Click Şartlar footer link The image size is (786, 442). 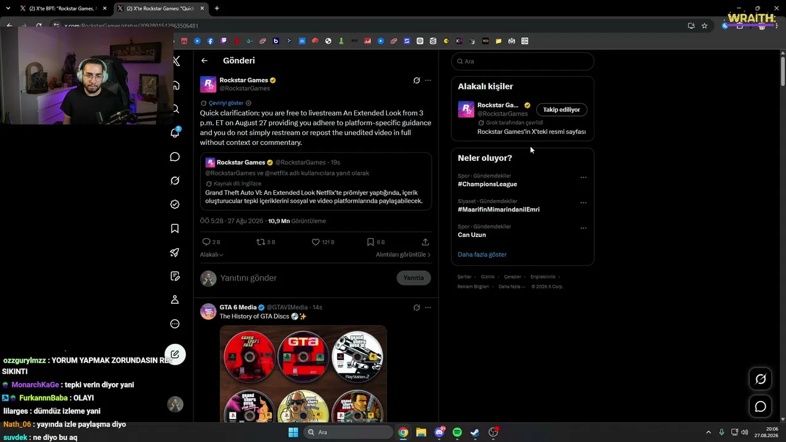(464, 277)
